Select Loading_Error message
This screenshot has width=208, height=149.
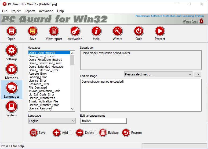(49, 77)
